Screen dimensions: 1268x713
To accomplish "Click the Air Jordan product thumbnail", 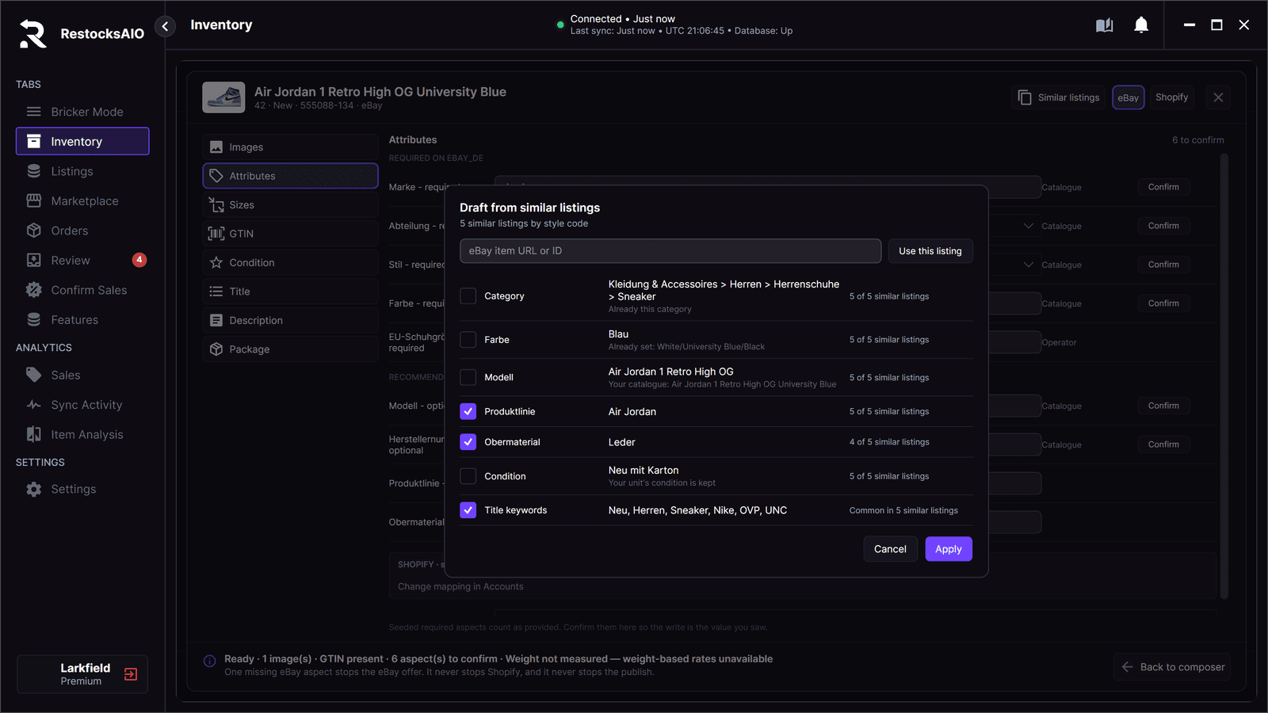I will [223, 97].
